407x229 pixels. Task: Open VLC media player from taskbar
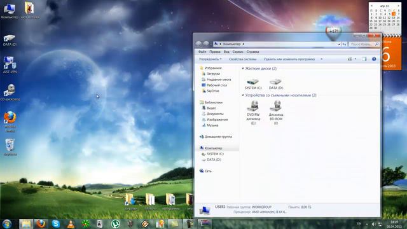[x=71, y=224]
